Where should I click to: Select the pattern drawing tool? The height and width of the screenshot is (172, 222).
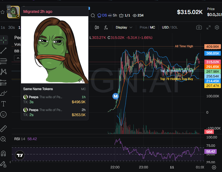4,72
